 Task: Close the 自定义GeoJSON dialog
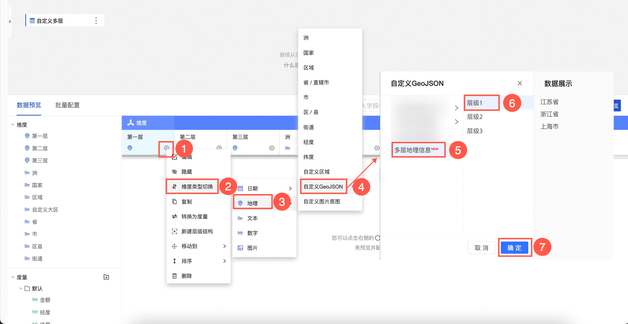(x=520, y=83)
